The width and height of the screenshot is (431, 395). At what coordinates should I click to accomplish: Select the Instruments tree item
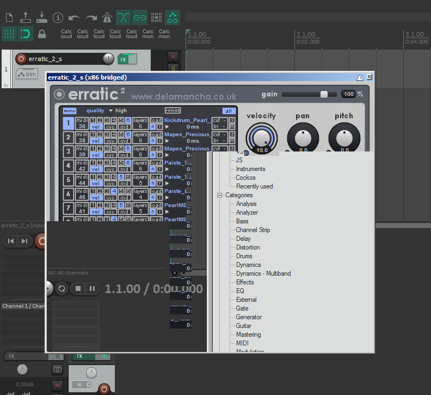[x=251, y=169]
